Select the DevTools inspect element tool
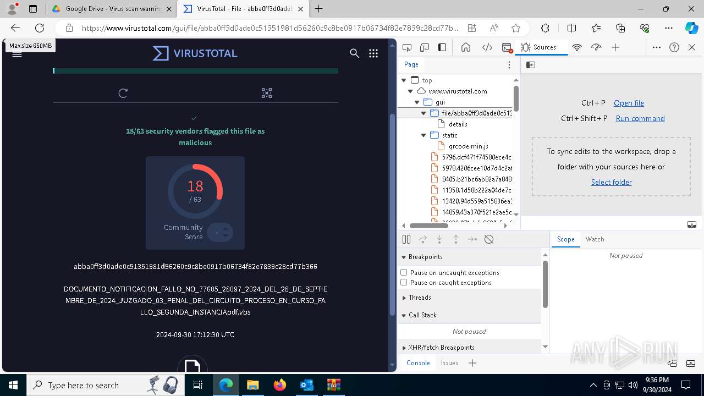Image resolution: width=704 pixels, height=396 pixels. point(407,47)
